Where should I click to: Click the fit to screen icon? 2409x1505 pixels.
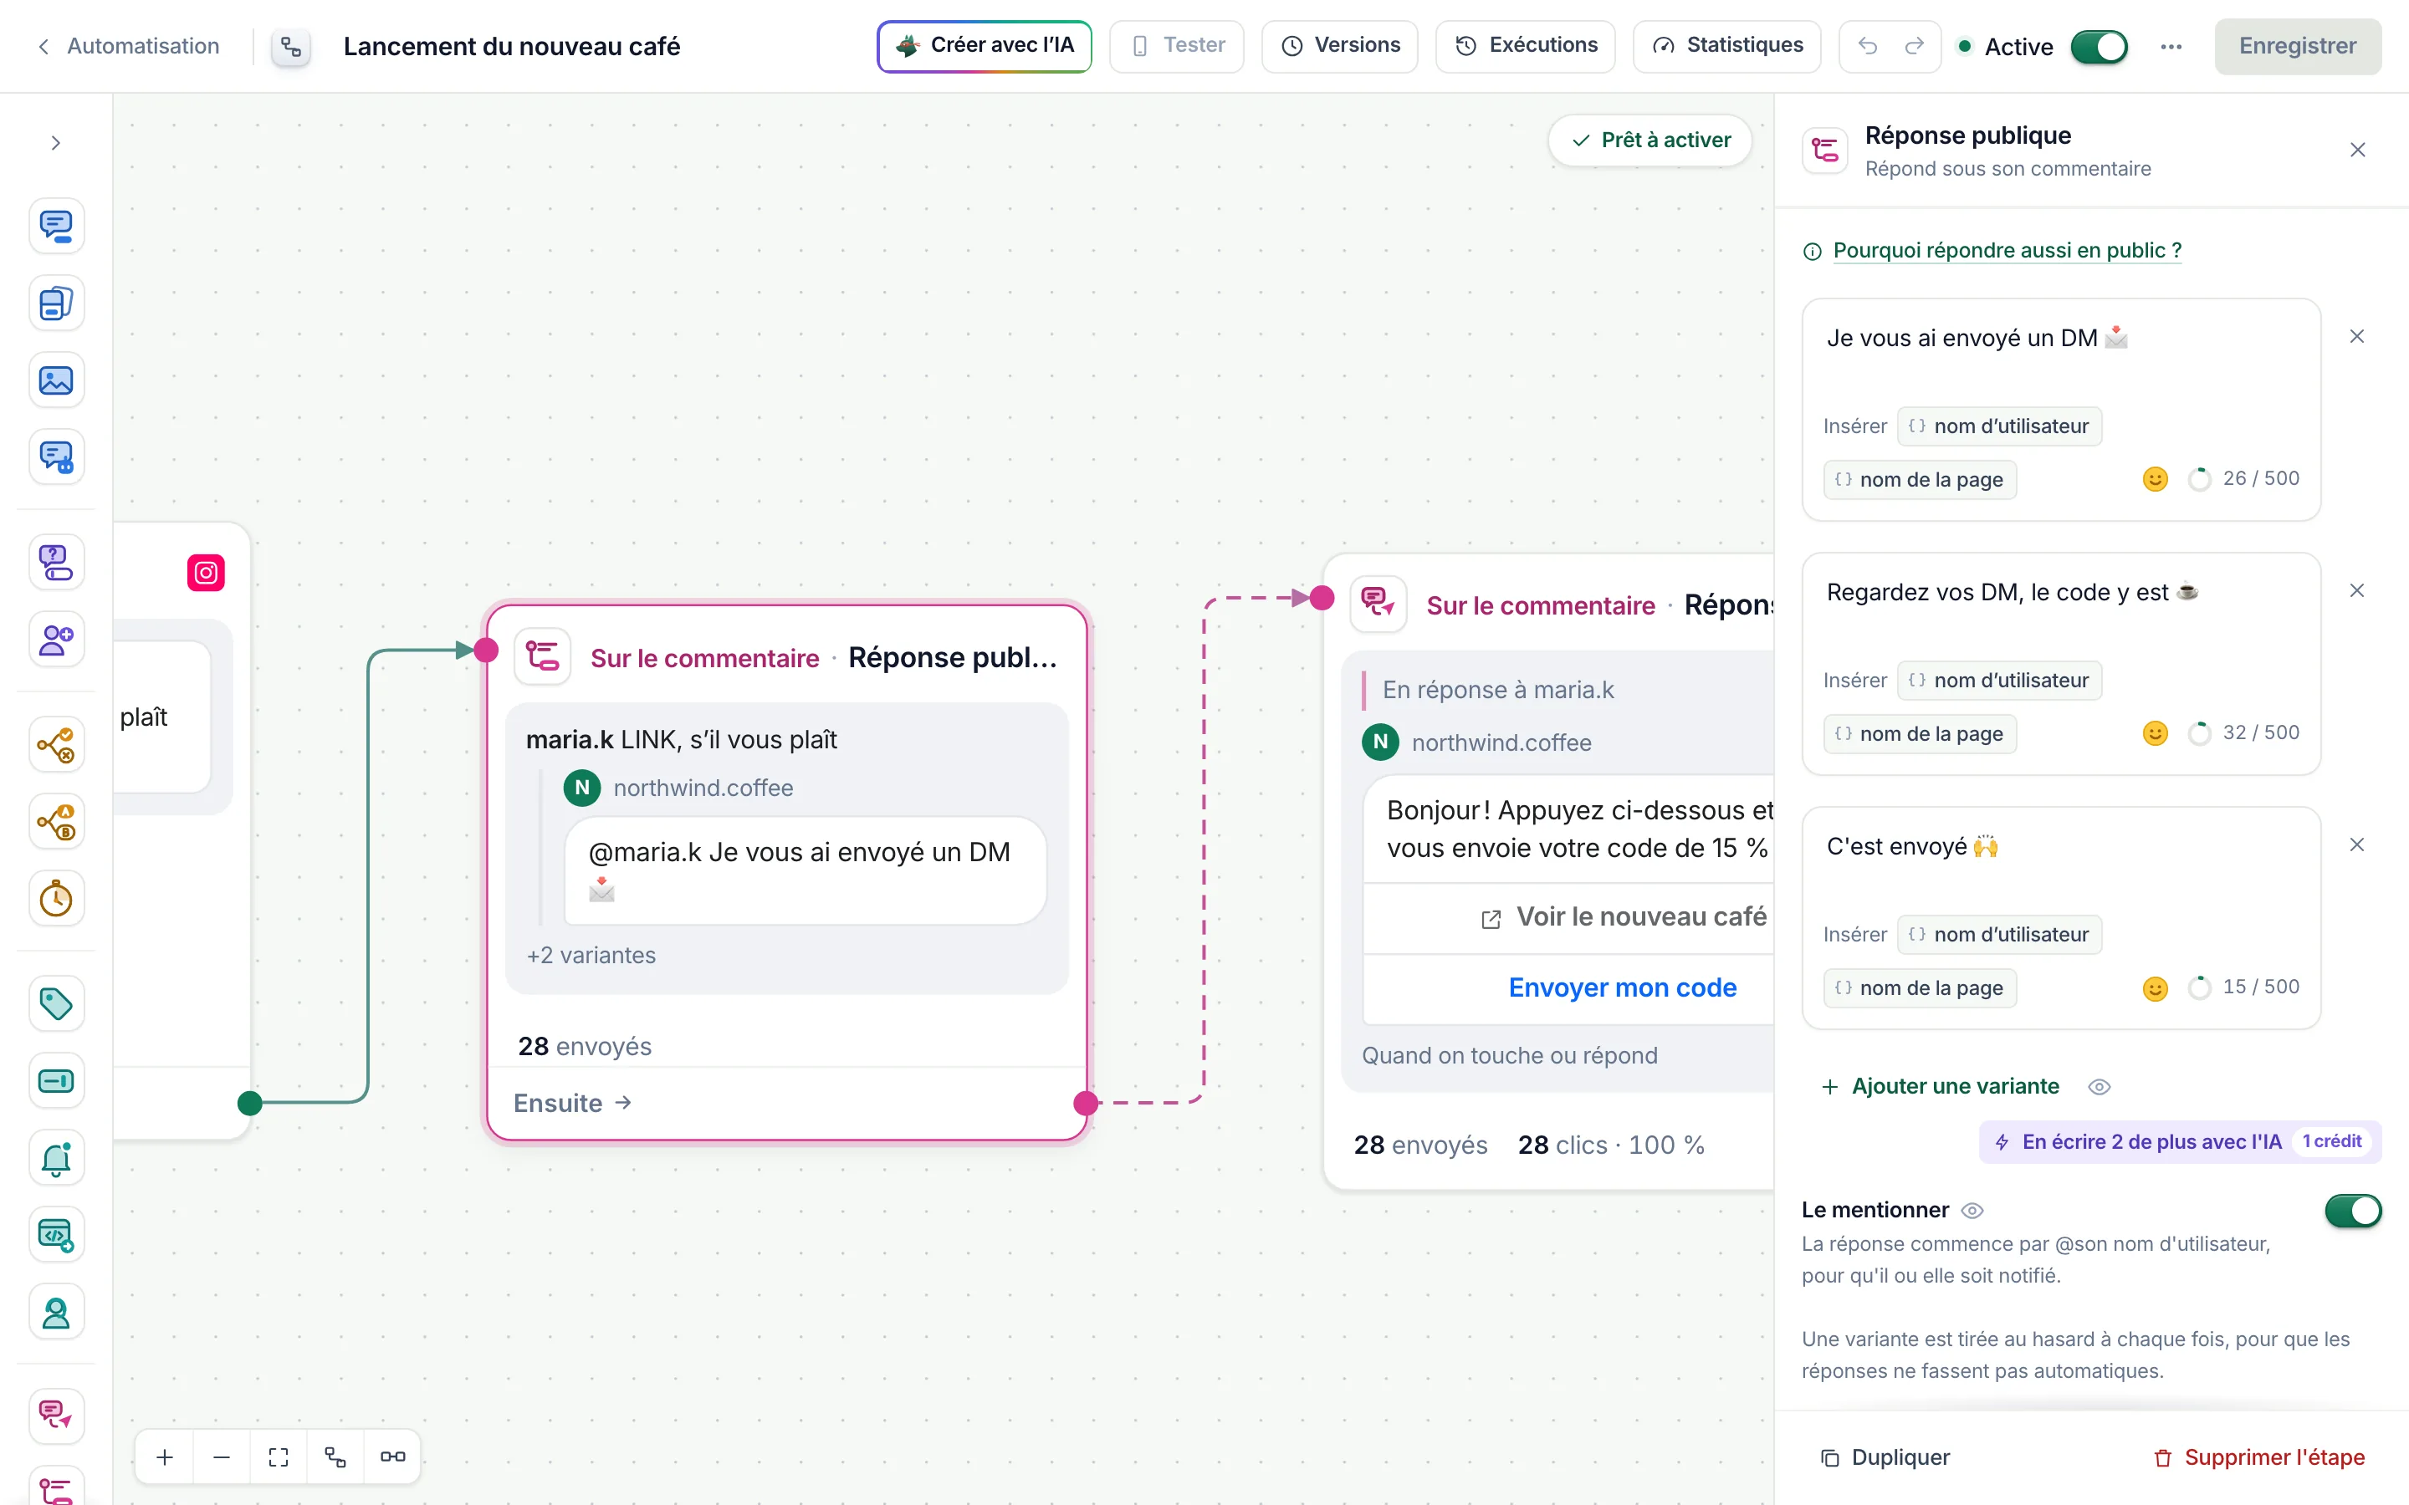[x=279, y=1457]
